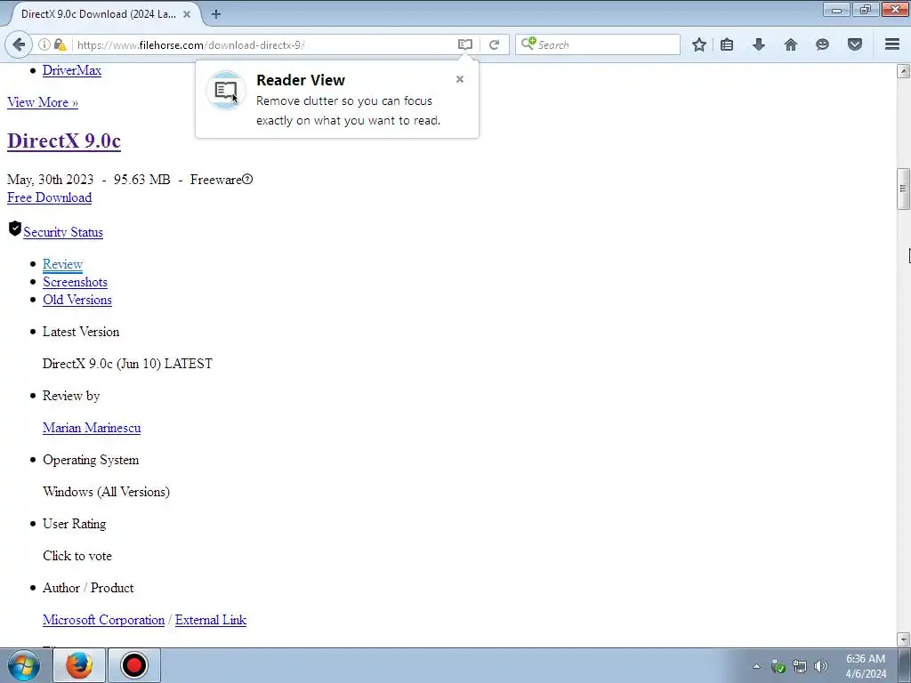Image resolution: width=911 pixels, height=683 pixels.
Task: Go back using the browser back arrow
Action: click(x=19, y=44)
